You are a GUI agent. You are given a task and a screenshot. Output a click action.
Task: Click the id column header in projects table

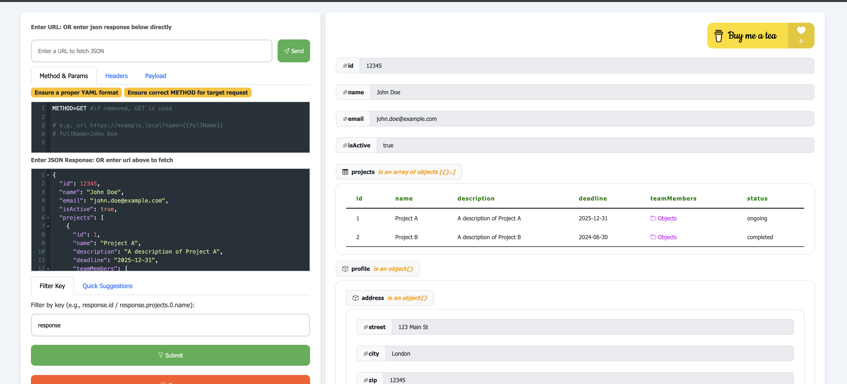tap(359, 199)
